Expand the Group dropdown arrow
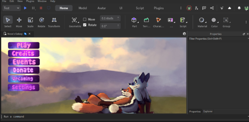This screenshot has width=249, height=122. 230,22
